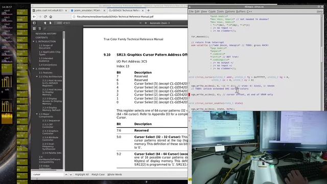Open the Emacs Options menu
The width and height of the screenshot is (327, 184).
pos(230,11)
